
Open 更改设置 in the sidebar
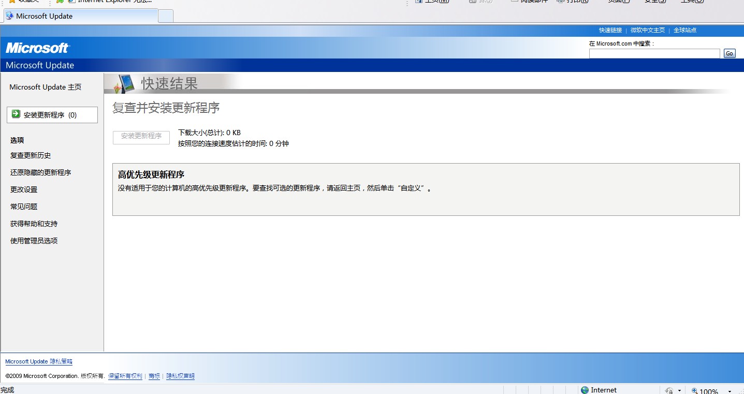(24, 189)
